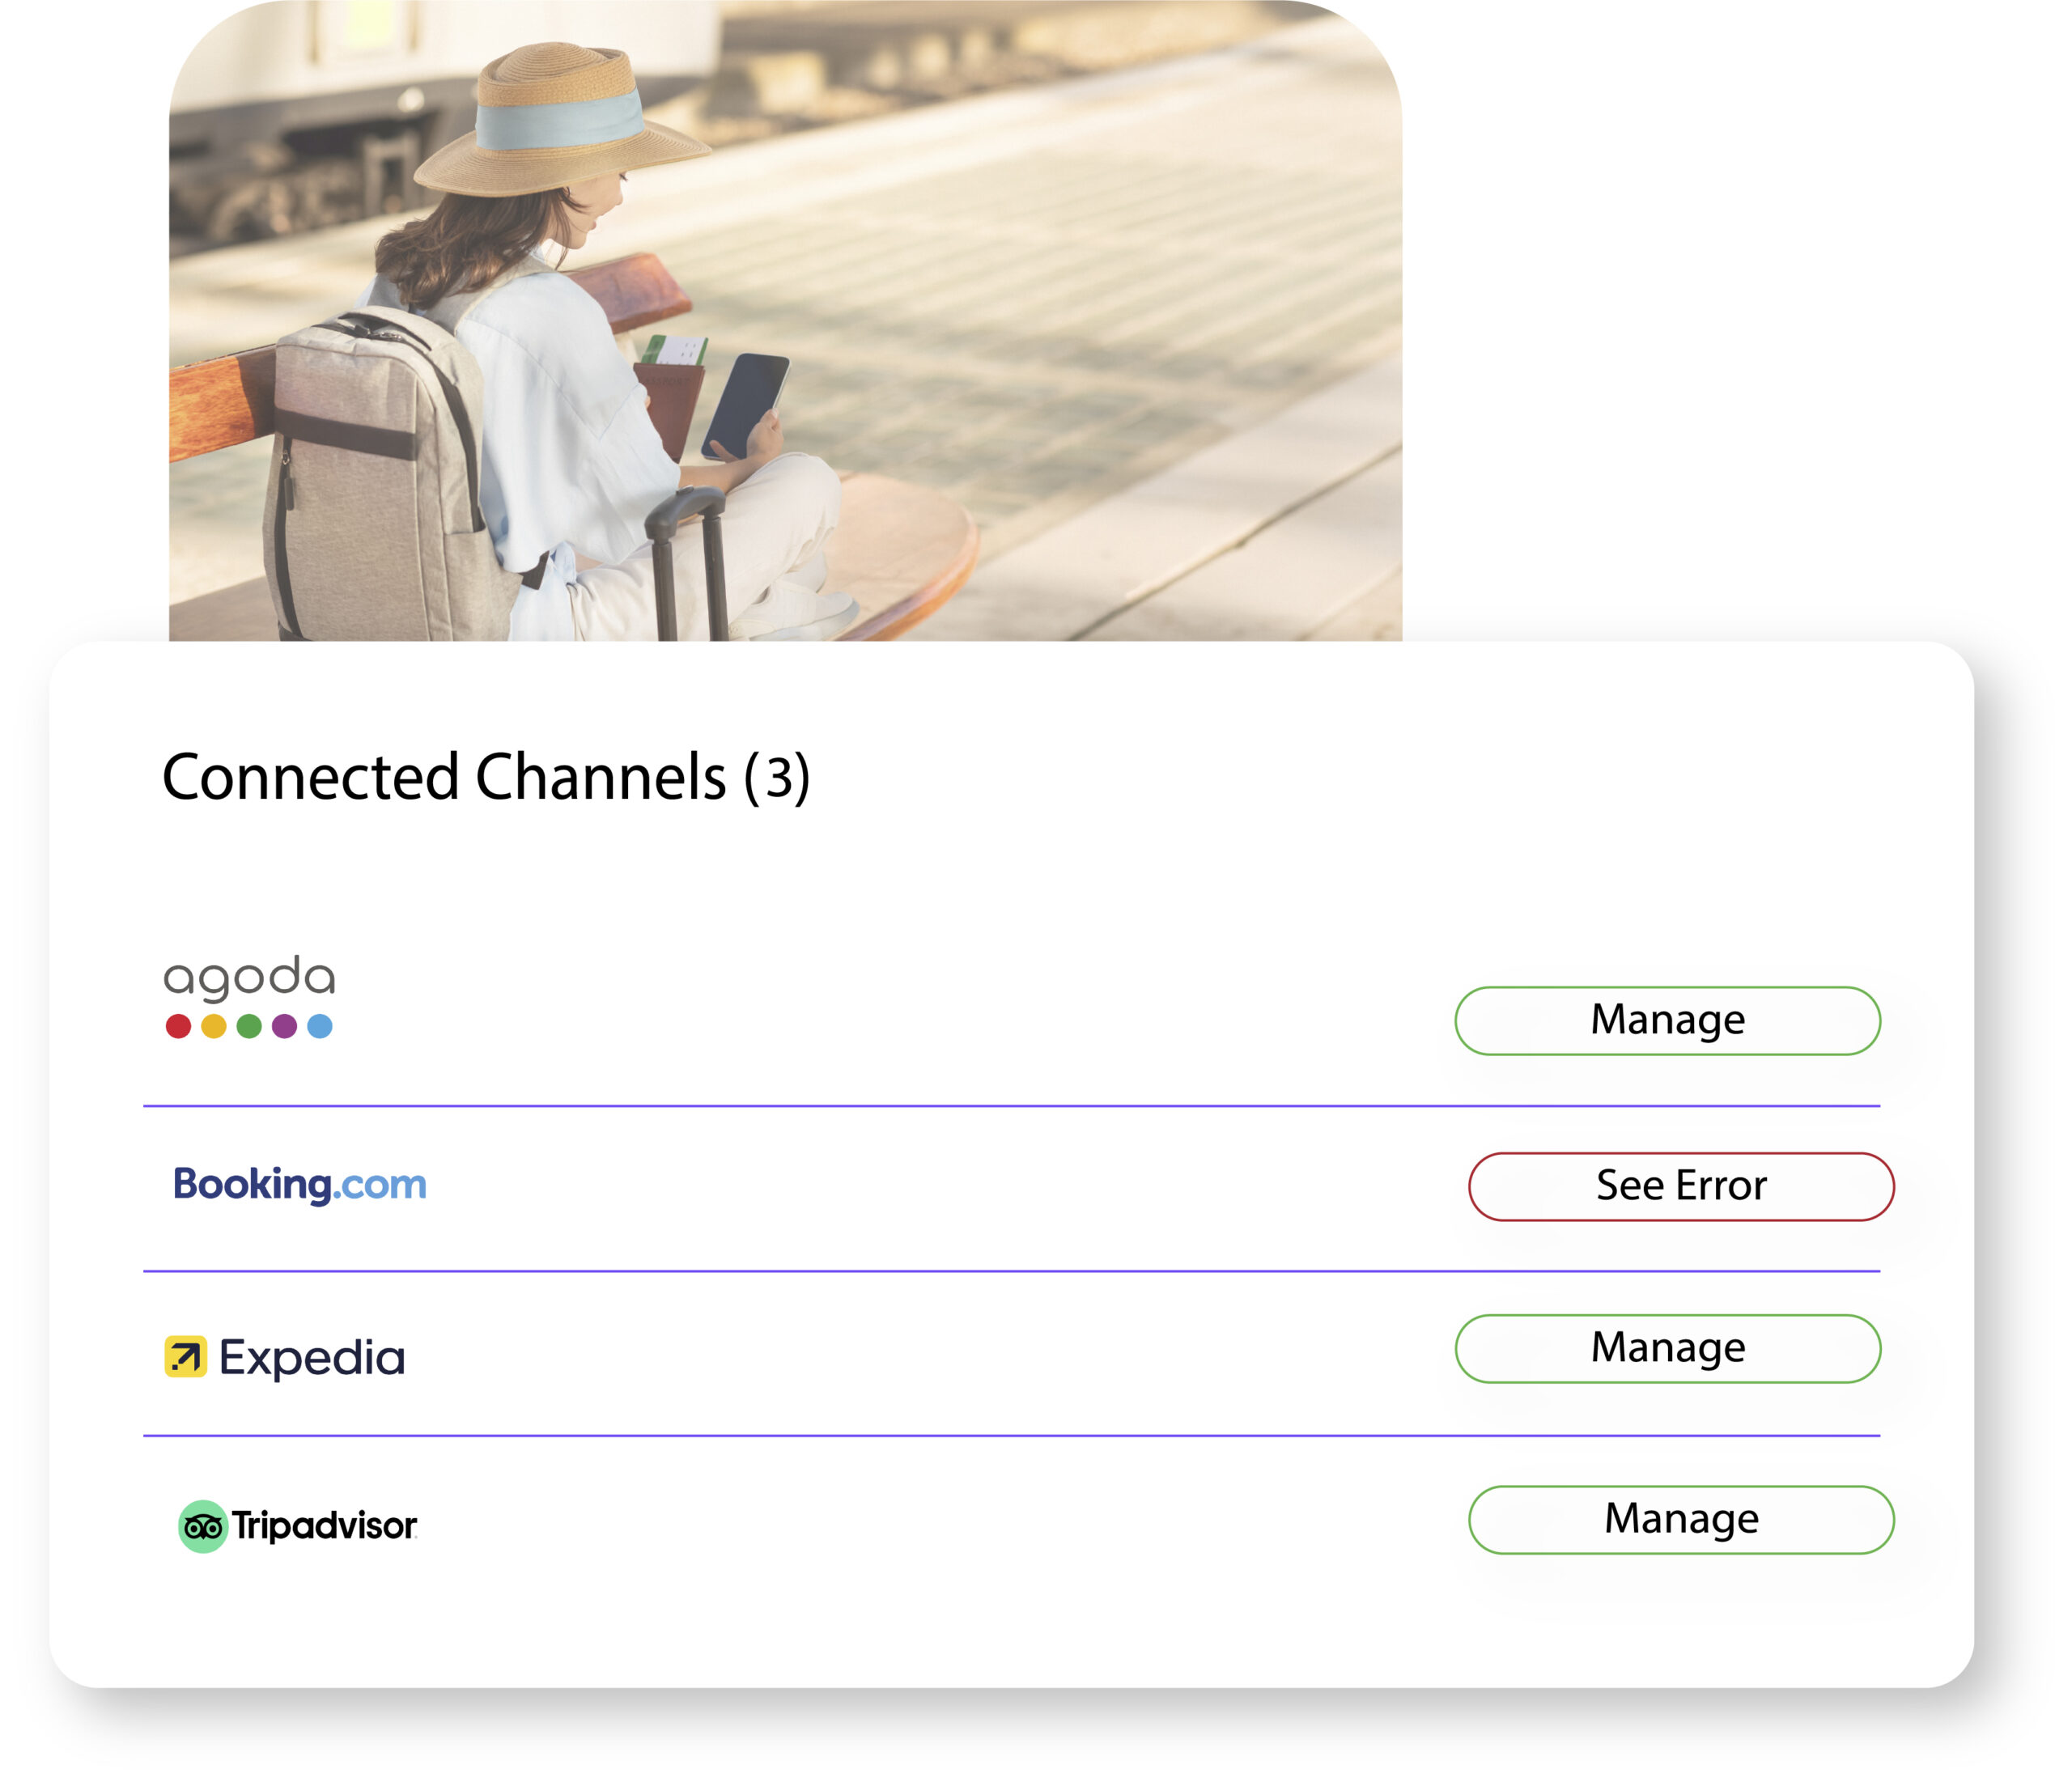Click the Agoda logo

click(x=249, y=978)
